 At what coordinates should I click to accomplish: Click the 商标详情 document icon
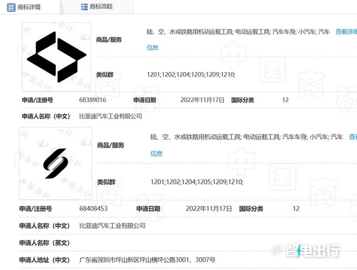11,7
